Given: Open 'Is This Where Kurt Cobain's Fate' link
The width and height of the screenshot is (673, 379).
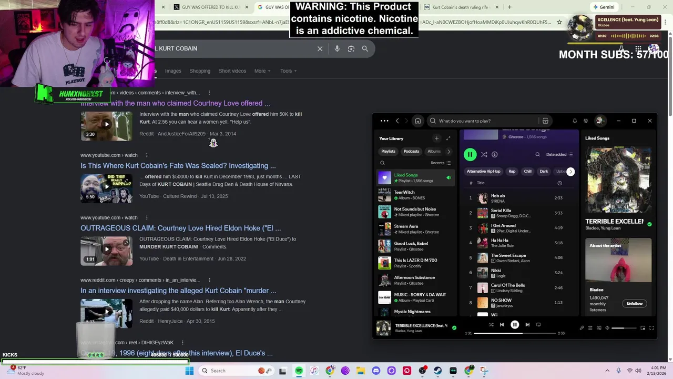Looking at the screenshot, I should [178, 165].
